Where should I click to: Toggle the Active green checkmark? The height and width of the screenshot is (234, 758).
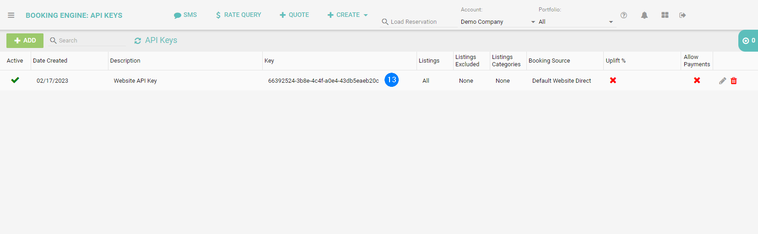tap(15, 80)
